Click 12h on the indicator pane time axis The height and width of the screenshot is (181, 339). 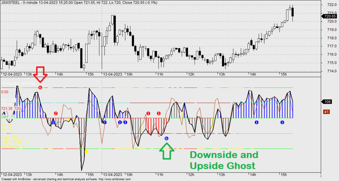coord(191,174)
